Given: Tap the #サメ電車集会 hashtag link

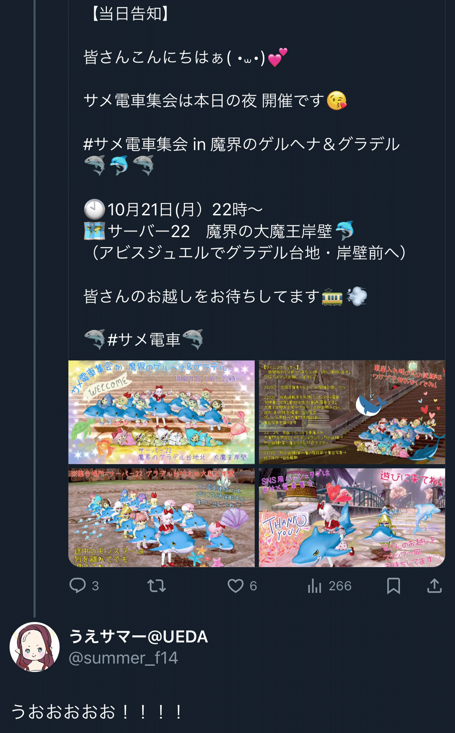Looking at the screenshot, I should 136,144.
